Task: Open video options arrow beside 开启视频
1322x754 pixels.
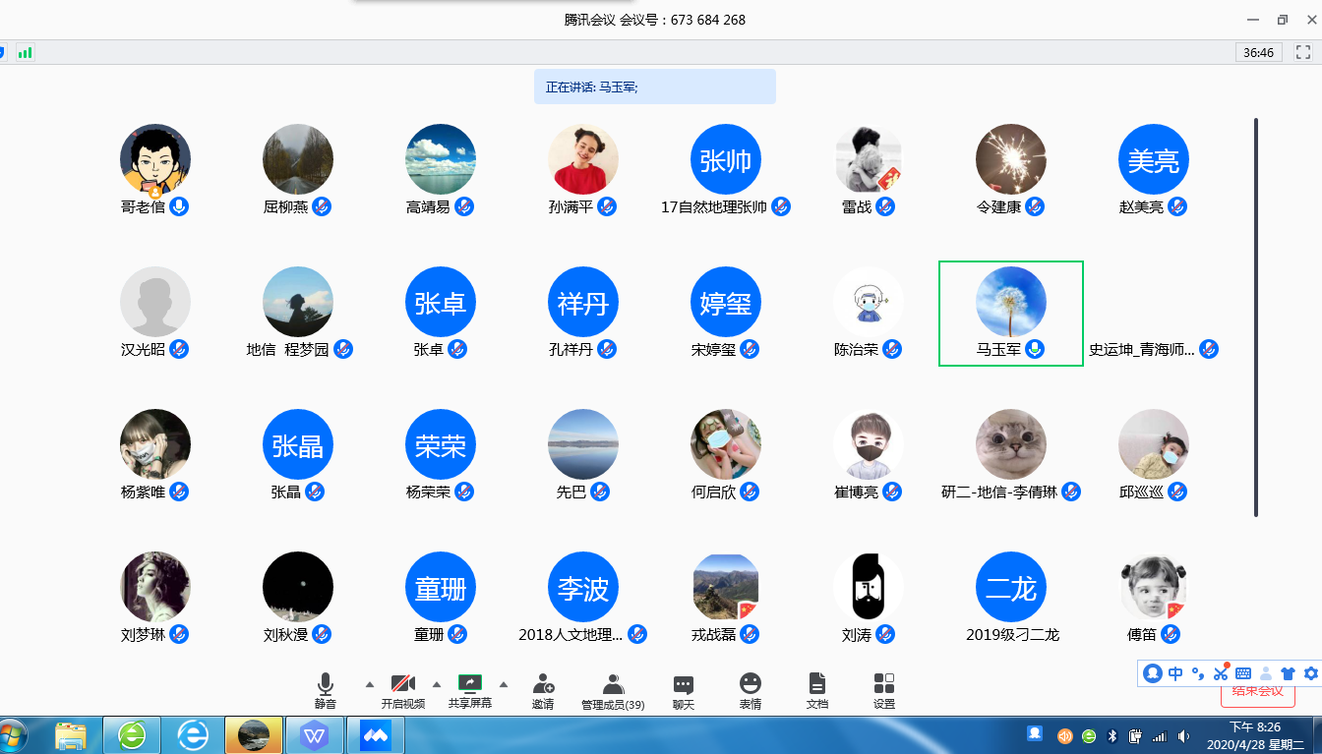Action: click(437, 684)
